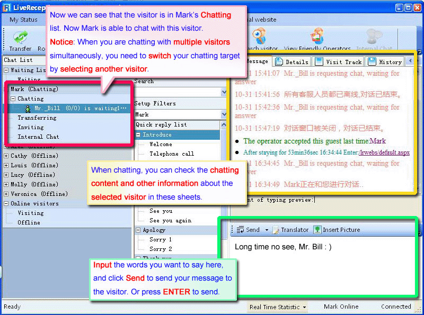Click the greyed Internal Chat toolbar icon
The width and height of the screenshot is (424, 315).
[374, 36]
